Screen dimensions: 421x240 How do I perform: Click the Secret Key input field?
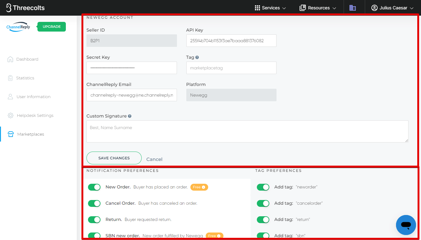(132, 68)
